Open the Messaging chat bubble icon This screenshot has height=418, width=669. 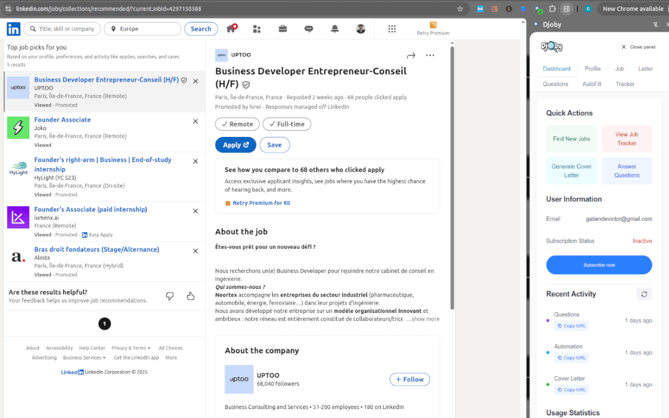coord(309,29)
